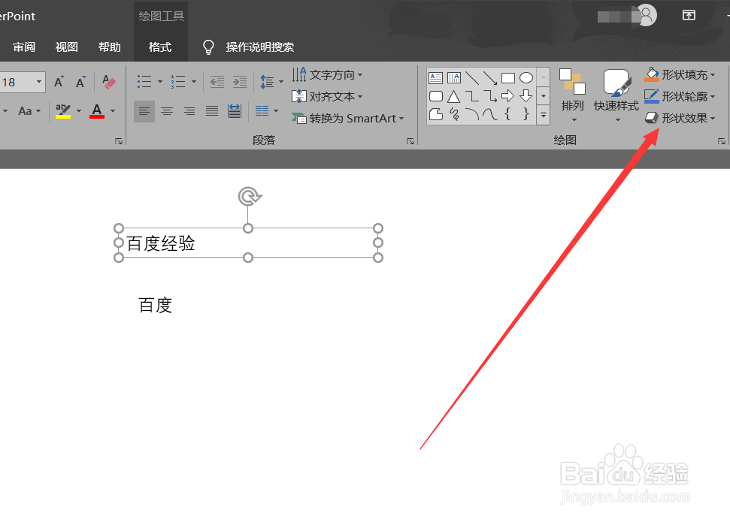Screen dimensions: 730x522
Task: Select the right block arrow shape
Action: tap(508, 96)
